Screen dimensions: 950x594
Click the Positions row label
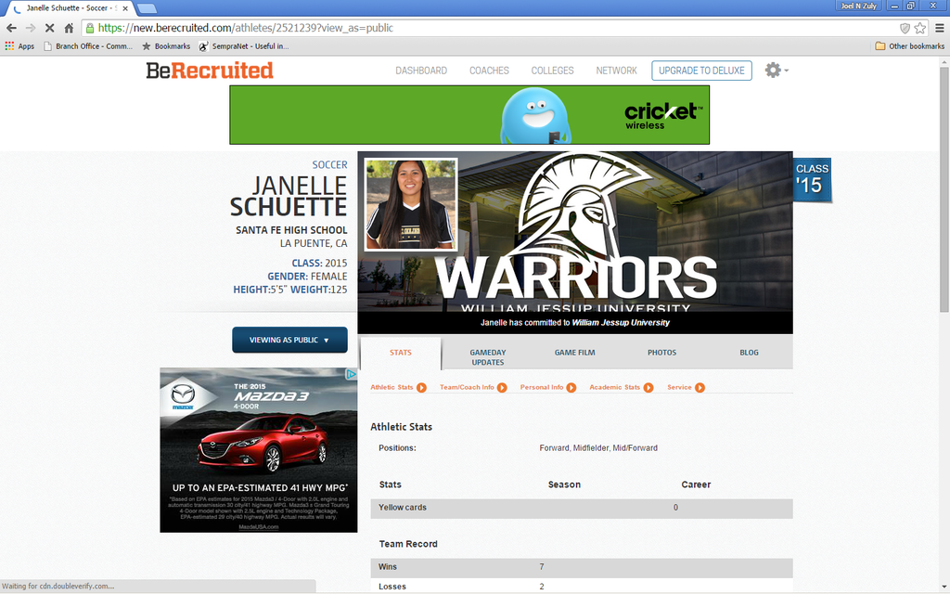pos(397,448)
